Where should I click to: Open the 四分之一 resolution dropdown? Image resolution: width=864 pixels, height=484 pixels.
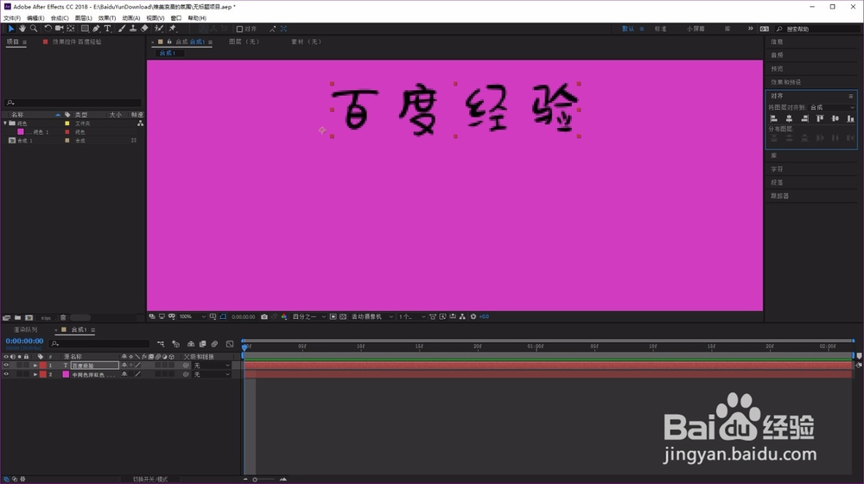click(308, 316)
